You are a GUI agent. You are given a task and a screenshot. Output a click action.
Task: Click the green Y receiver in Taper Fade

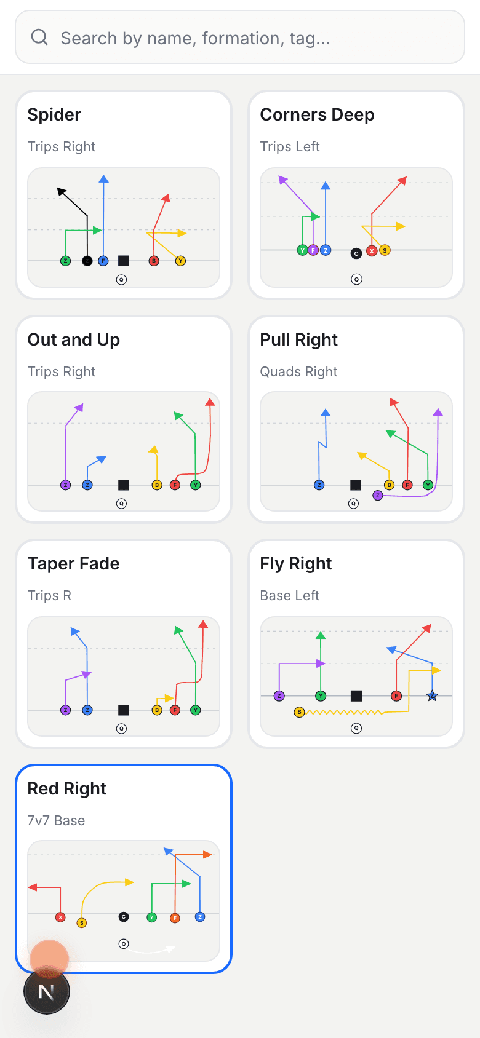pyautogui.click(x=195, y=710)
